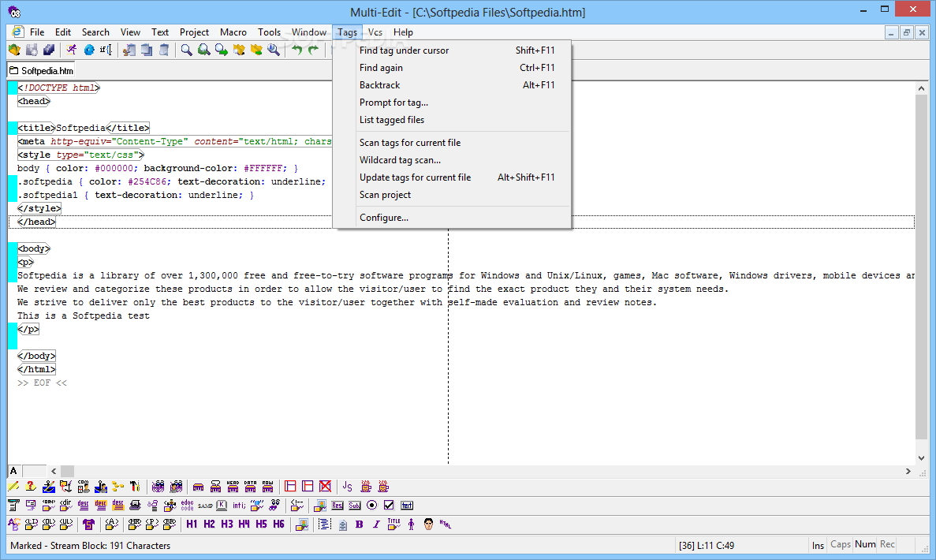Open the File menu
The image size is (936, 560).
37,32
